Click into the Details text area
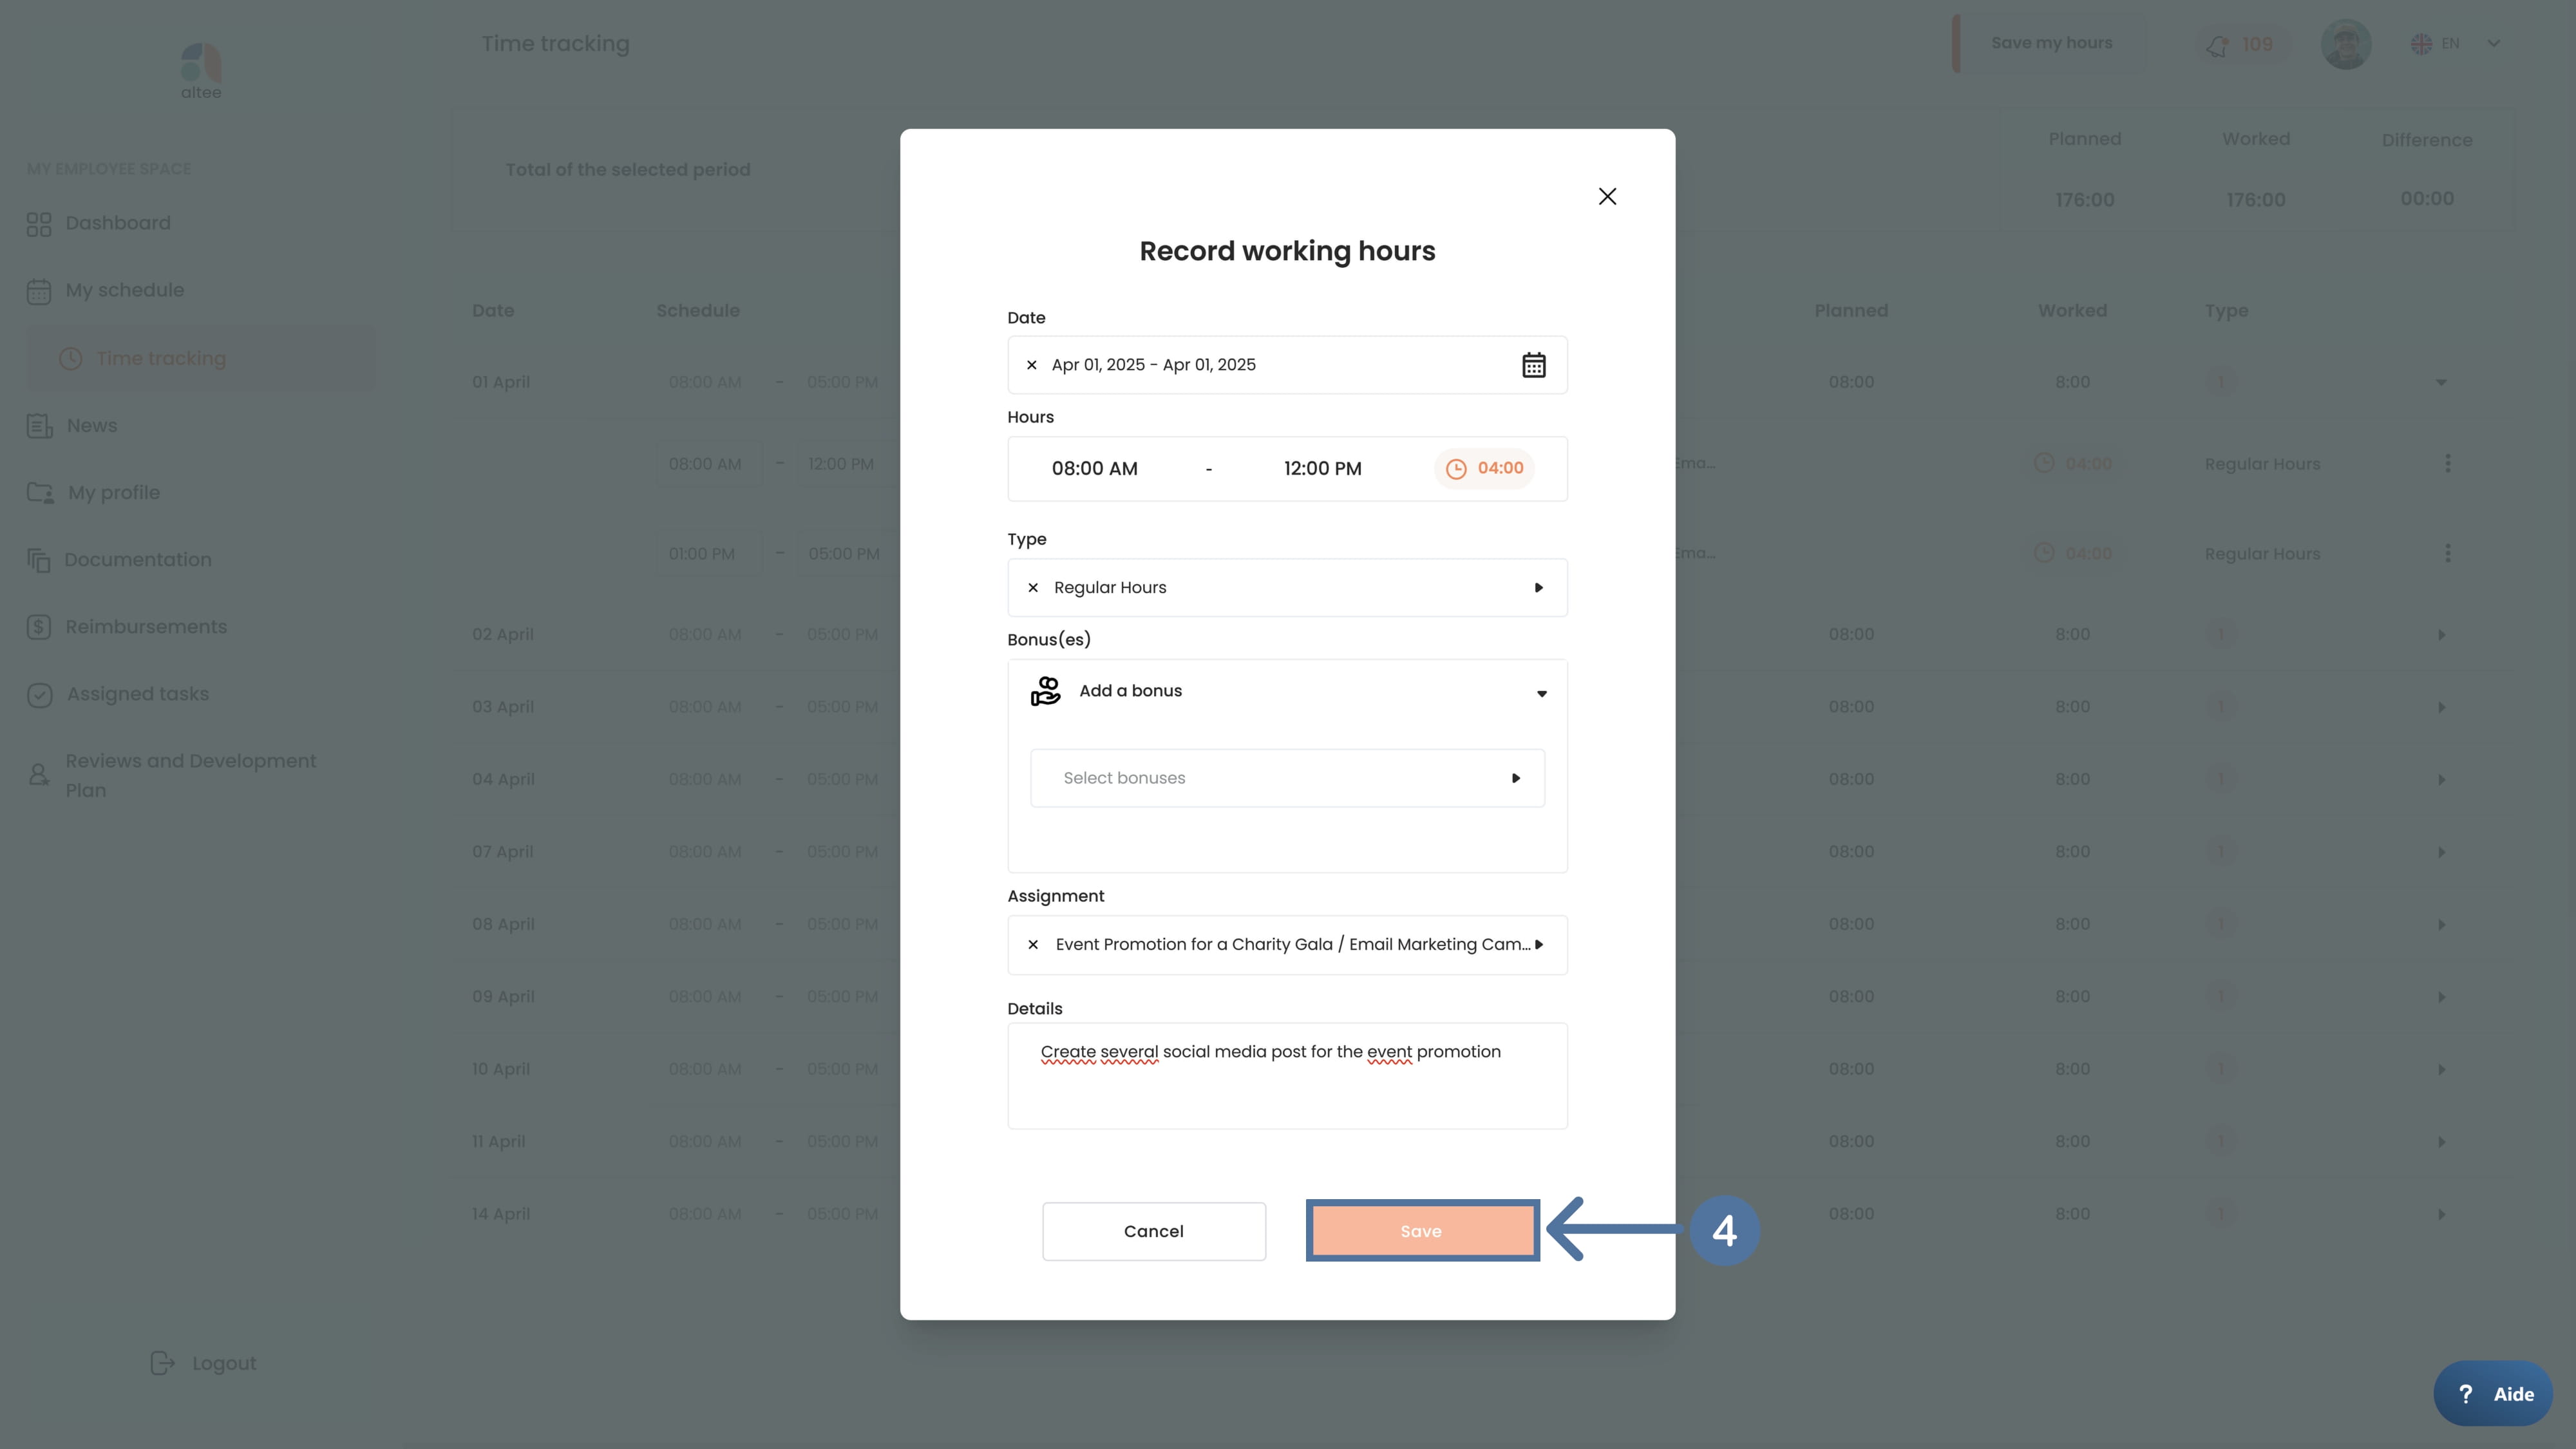This screenshot has width=2576, height=1449. (x=1287, y=1076)
